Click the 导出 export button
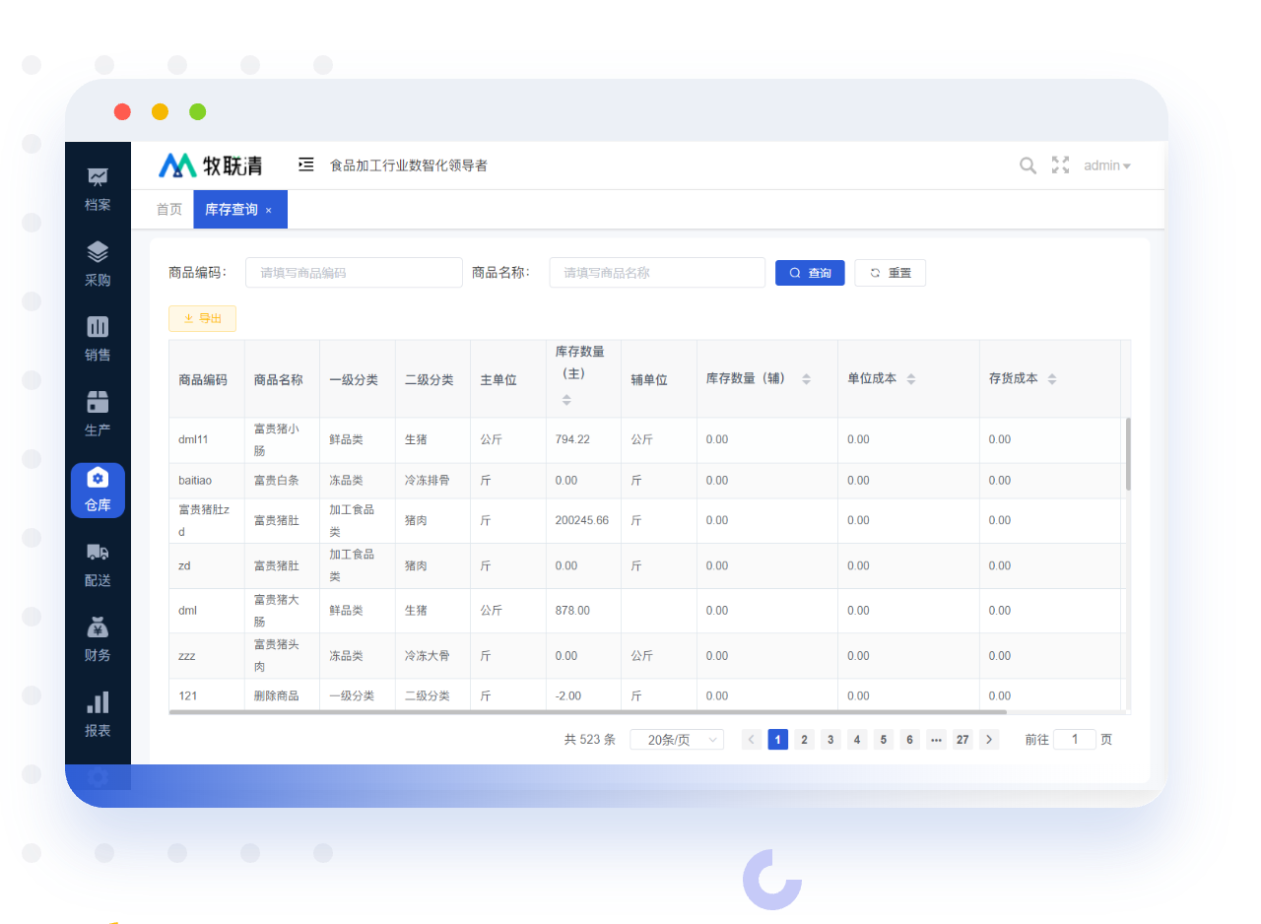This screenshot has width=1261, height=924. point(202,318)
